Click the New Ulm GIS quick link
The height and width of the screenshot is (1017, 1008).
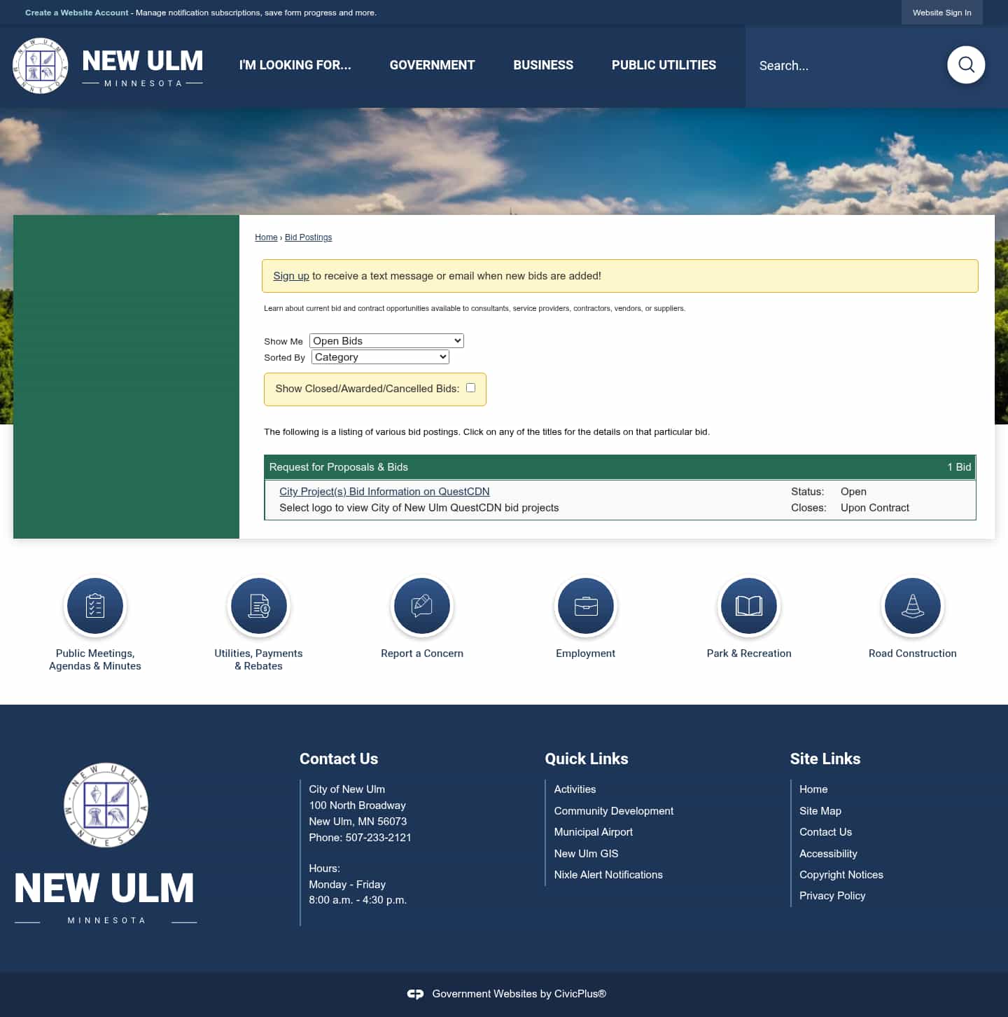[586, 854]
